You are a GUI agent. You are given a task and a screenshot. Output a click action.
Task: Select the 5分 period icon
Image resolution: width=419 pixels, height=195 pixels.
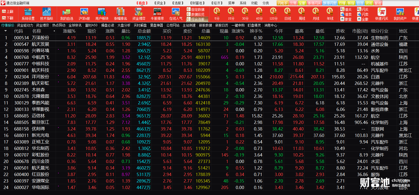point(217,14)
